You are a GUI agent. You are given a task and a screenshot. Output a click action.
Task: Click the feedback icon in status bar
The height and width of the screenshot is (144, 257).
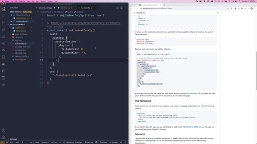coord(121,142)
